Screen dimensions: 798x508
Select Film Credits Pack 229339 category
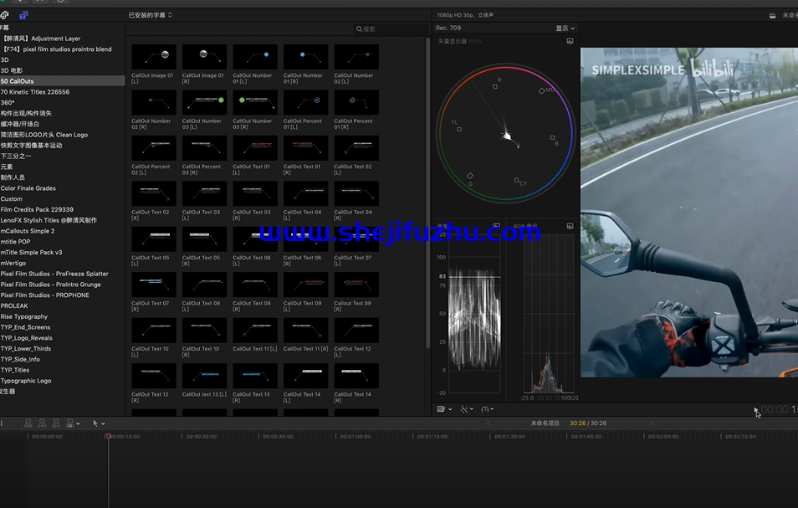coord(62,209)
